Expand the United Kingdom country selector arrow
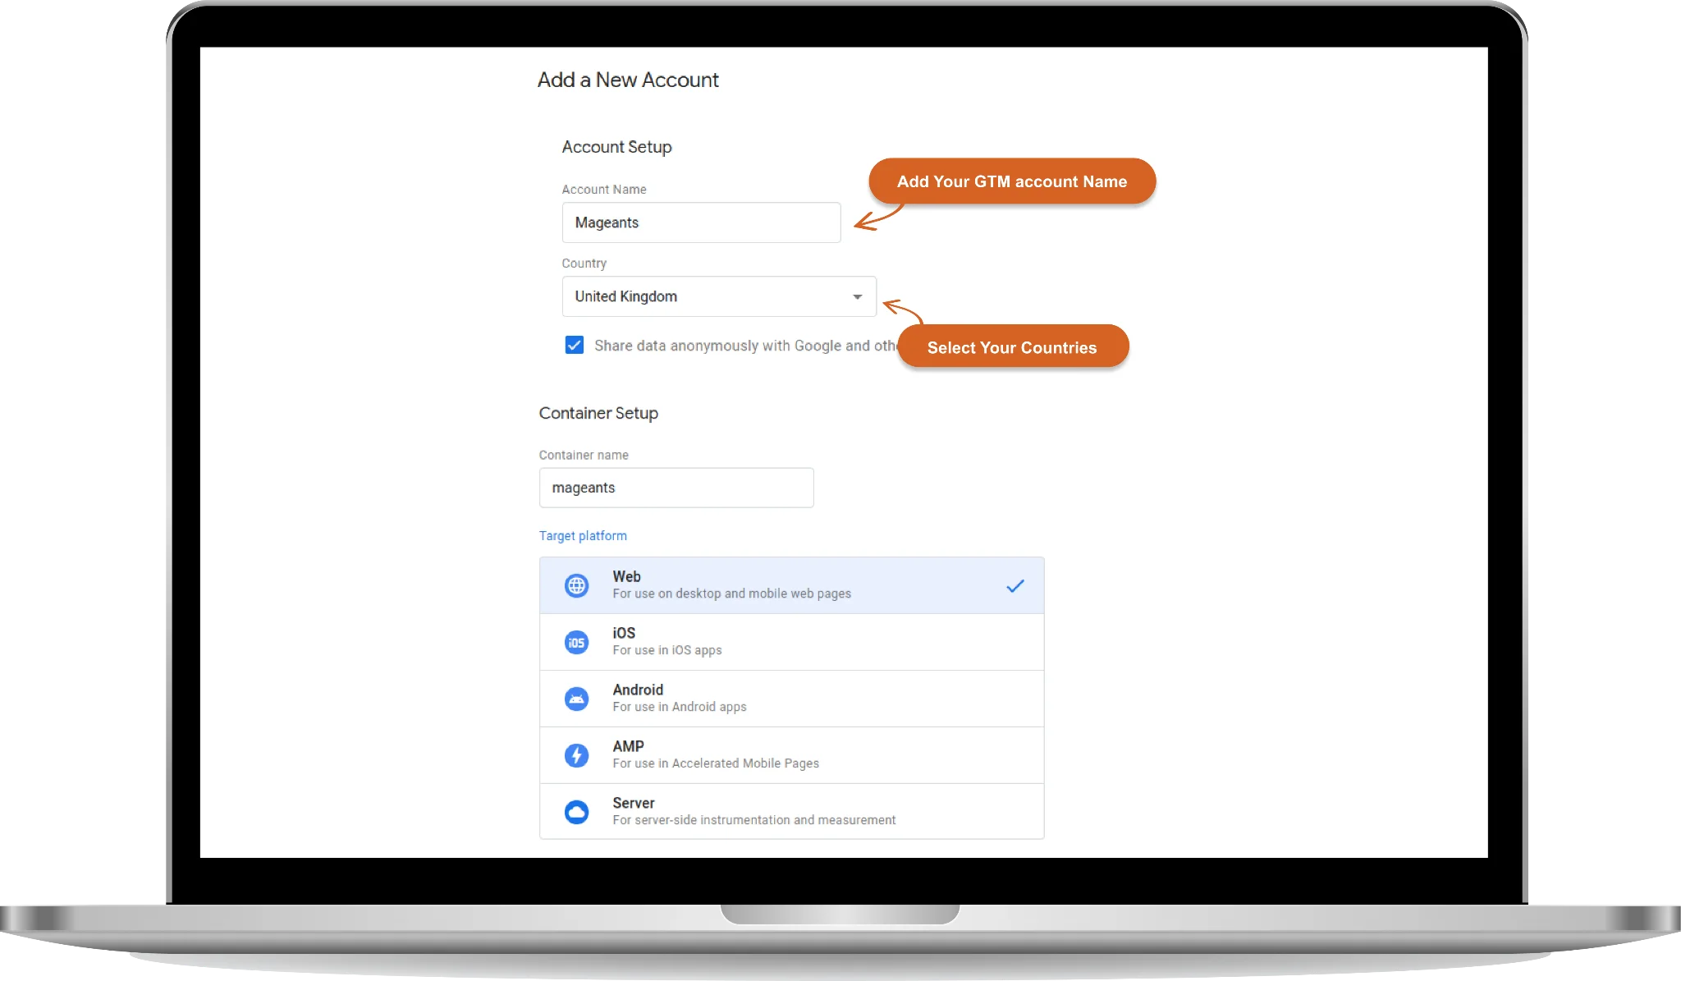The image size is (1681, 981). (x=856, y=296)
